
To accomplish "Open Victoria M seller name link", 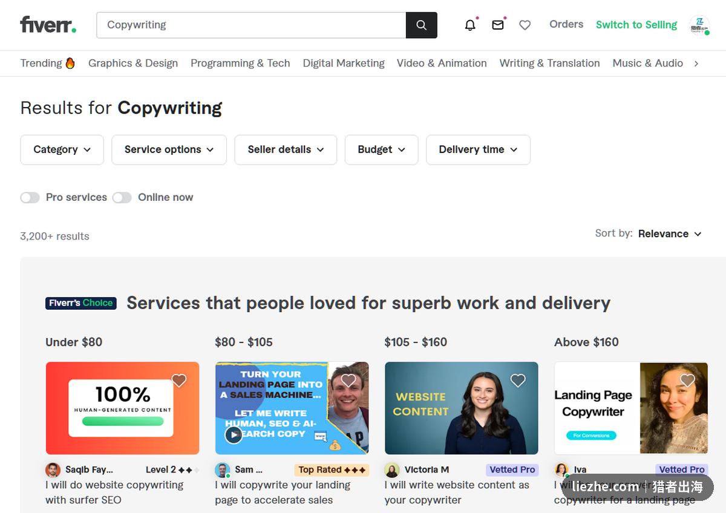I will point(427,469).
